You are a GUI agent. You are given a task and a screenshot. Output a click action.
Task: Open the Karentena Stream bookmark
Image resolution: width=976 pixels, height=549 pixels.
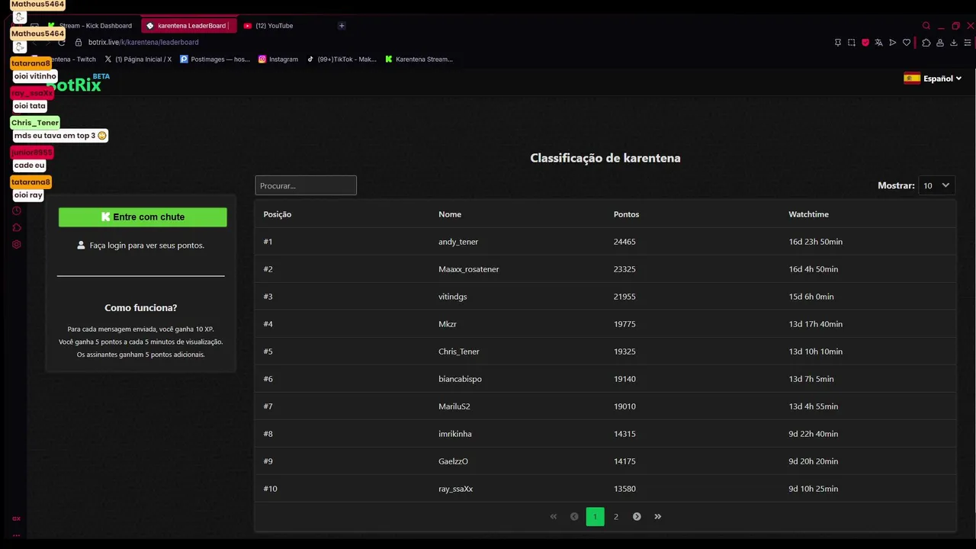[x=419, y=59]
